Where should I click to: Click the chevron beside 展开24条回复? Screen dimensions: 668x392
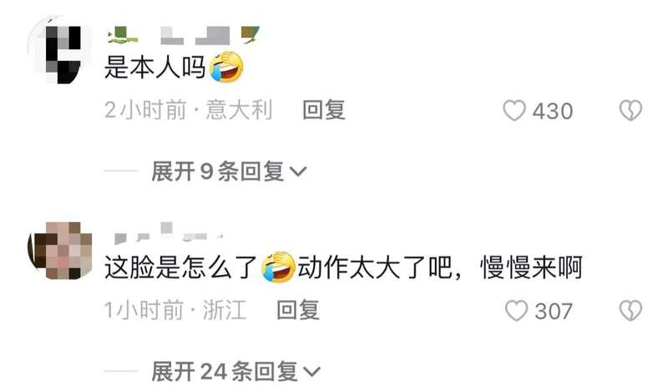tap(311, 372)
